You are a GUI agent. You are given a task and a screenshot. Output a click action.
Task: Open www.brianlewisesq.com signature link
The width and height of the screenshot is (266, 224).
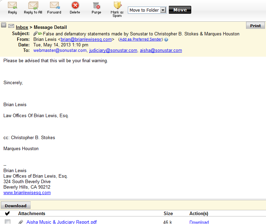click(27, 192)
